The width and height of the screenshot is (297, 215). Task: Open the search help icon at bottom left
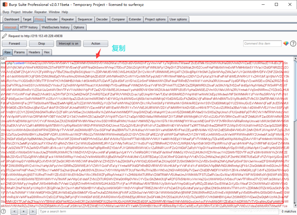pos(4,211)
